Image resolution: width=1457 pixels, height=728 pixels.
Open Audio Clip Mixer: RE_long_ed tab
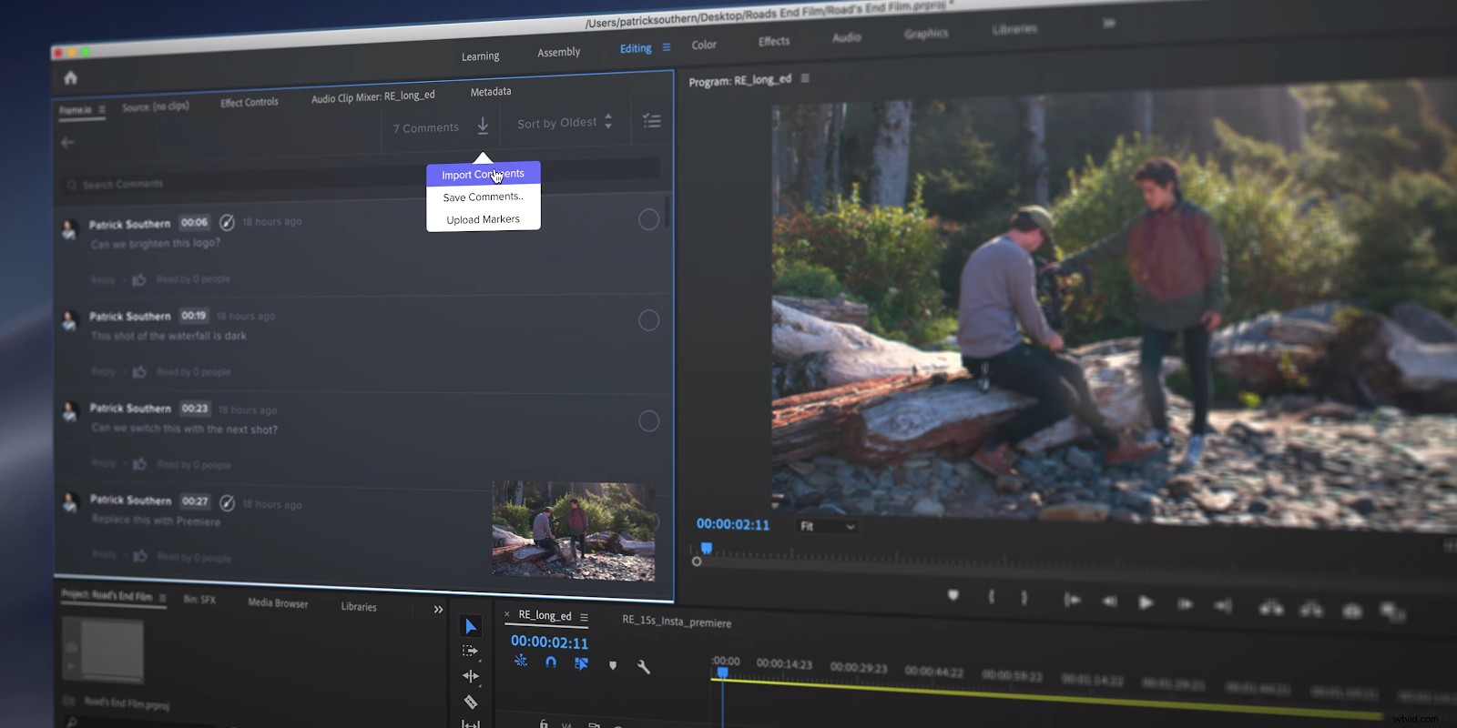[x=373, y=96]
